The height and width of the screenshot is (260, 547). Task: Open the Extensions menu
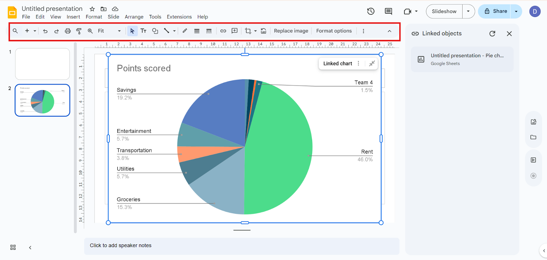(x=179, y=17)
